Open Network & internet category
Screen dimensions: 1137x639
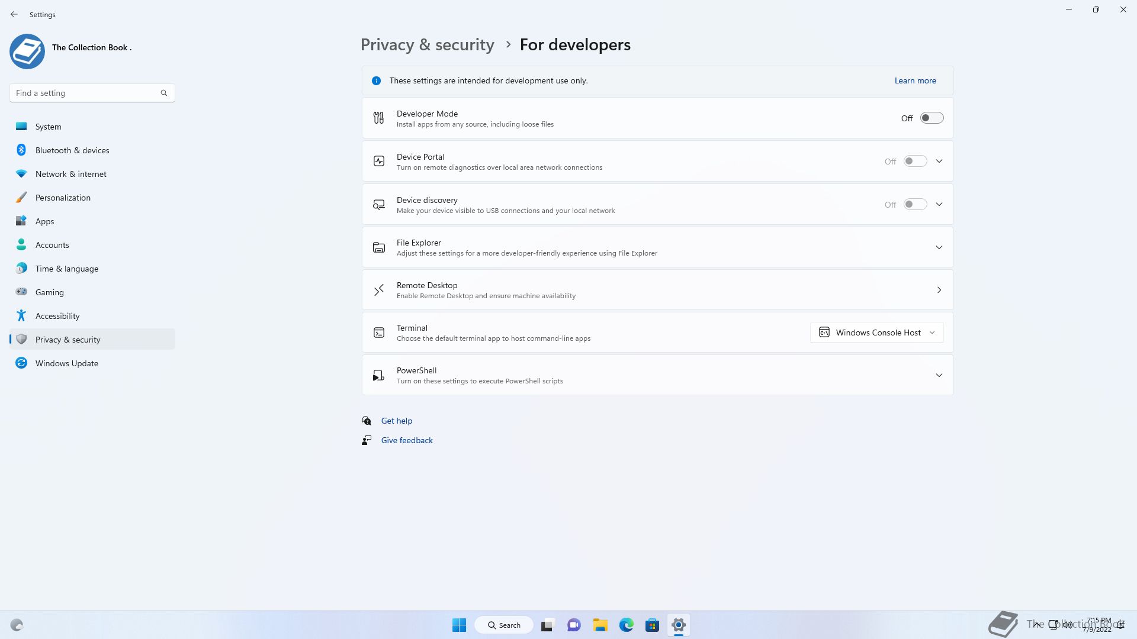click(x=92, y=174)
